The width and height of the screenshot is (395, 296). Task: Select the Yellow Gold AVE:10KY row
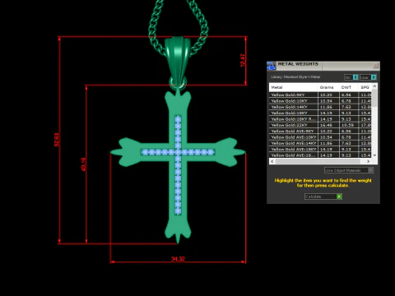click(x=320, y=137)
